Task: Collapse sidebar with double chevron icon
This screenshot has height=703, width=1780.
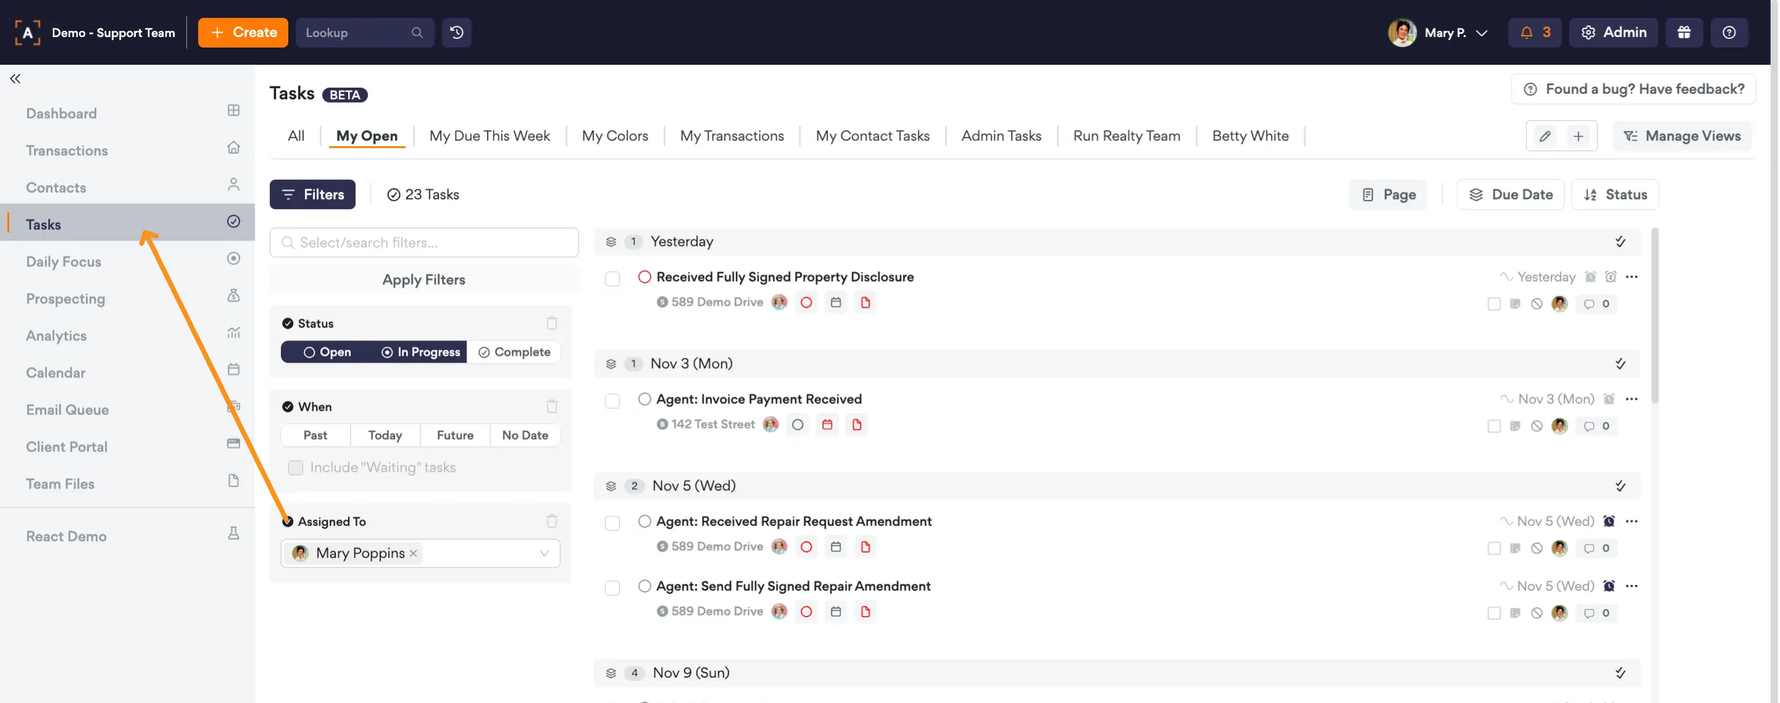Action: click(x=15, y=79)
